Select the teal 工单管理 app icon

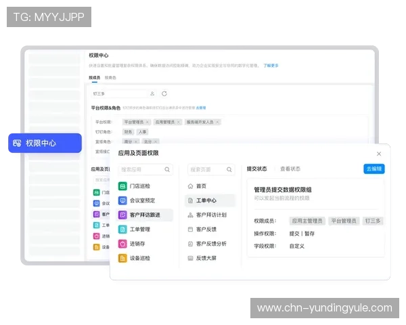[x=122, y=230]
